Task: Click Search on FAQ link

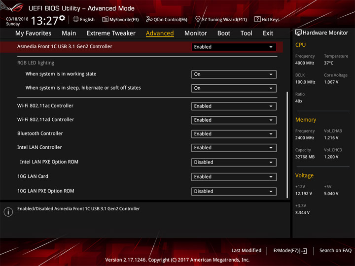Action: 336,251
